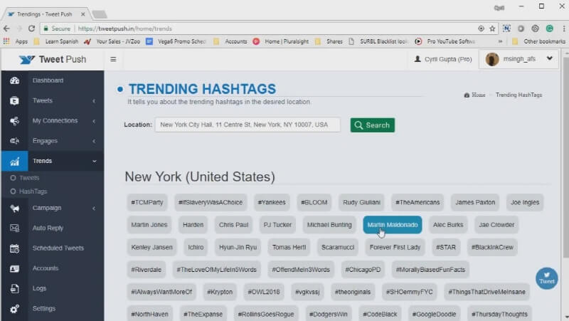Open Chrome three-dot menu
Image resolution: width=569 pixels, height=321 pixels.
(x=563, y=28)
